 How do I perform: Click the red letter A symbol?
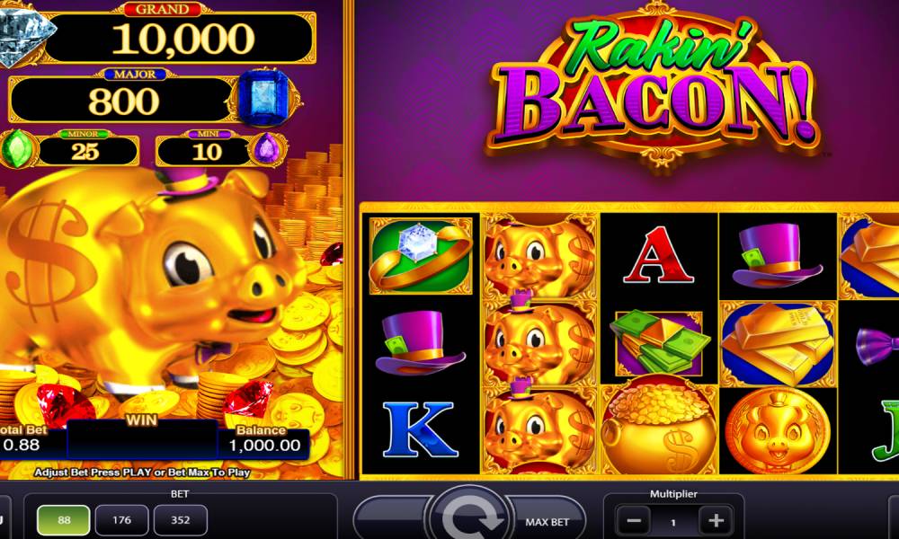658,255
